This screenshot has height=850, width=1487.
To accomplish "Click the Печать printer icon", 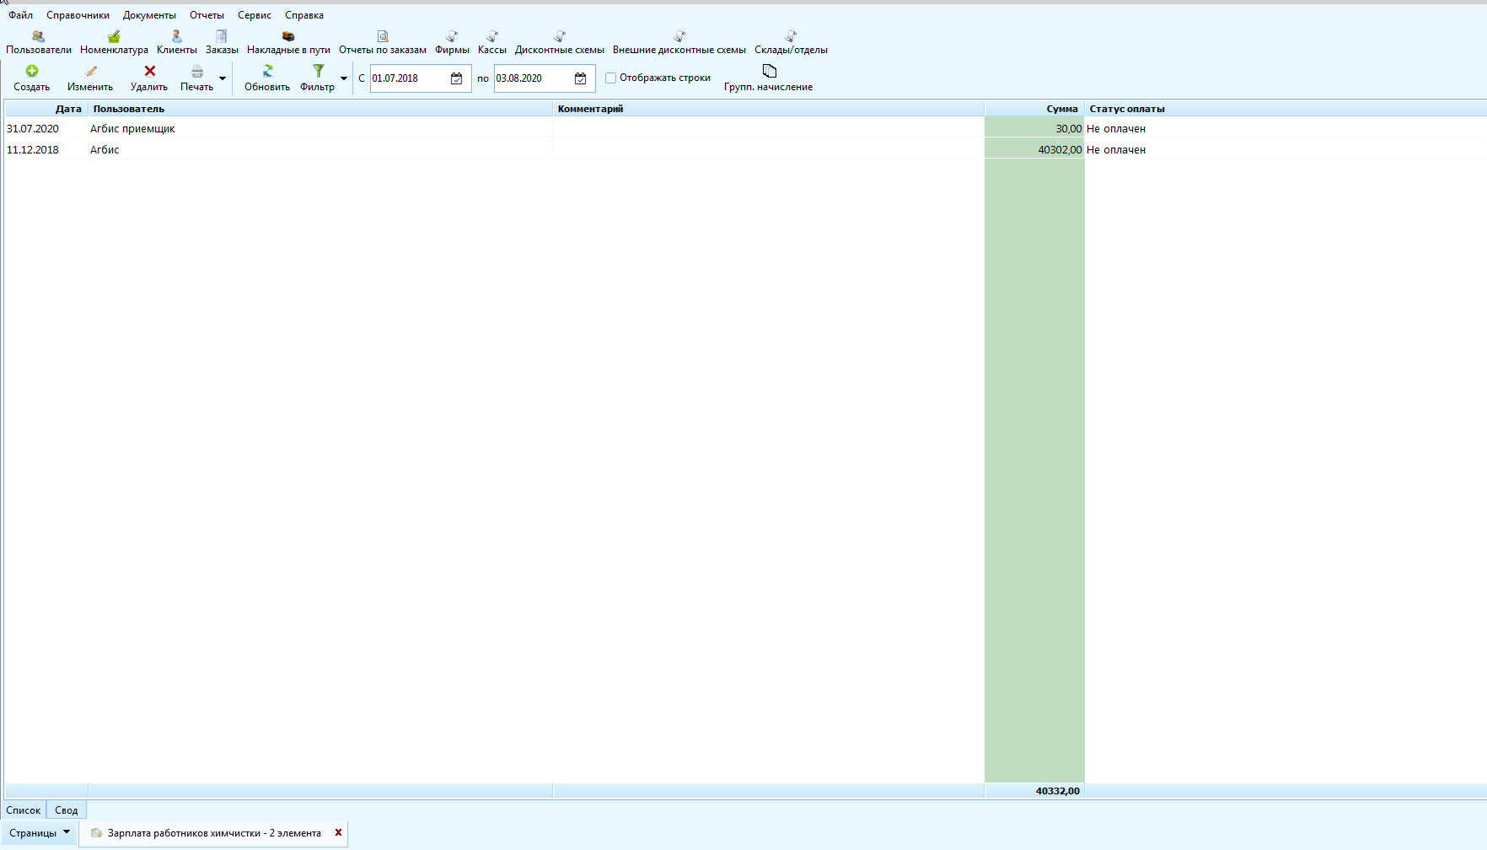I will [197, 71].
